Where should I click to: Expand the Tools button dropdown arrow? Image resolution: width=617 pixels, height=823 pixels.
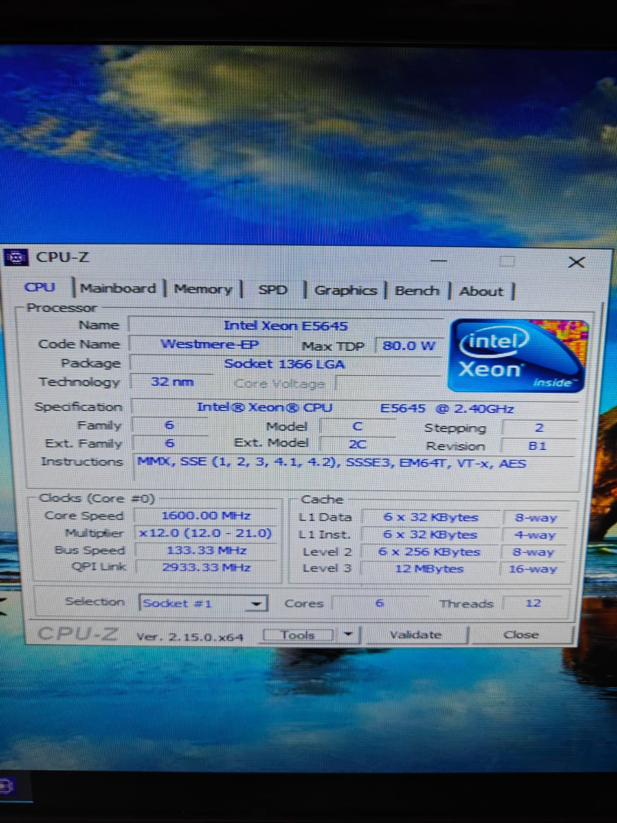348,634
